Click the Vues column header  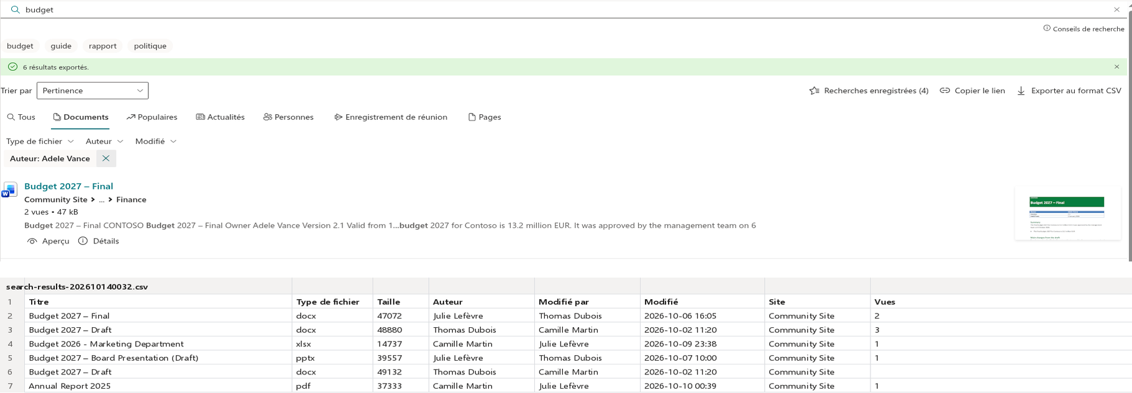[1000, 302]
